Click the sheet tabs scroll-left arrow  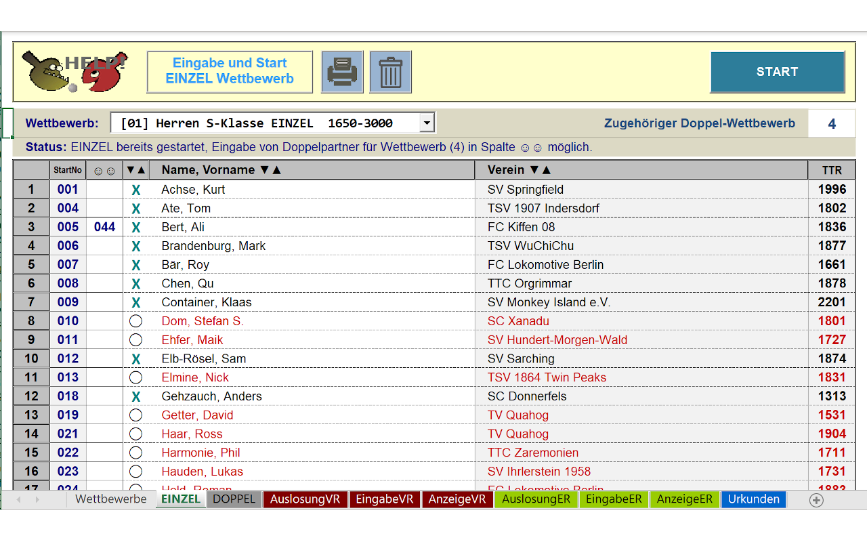point(18,500)
